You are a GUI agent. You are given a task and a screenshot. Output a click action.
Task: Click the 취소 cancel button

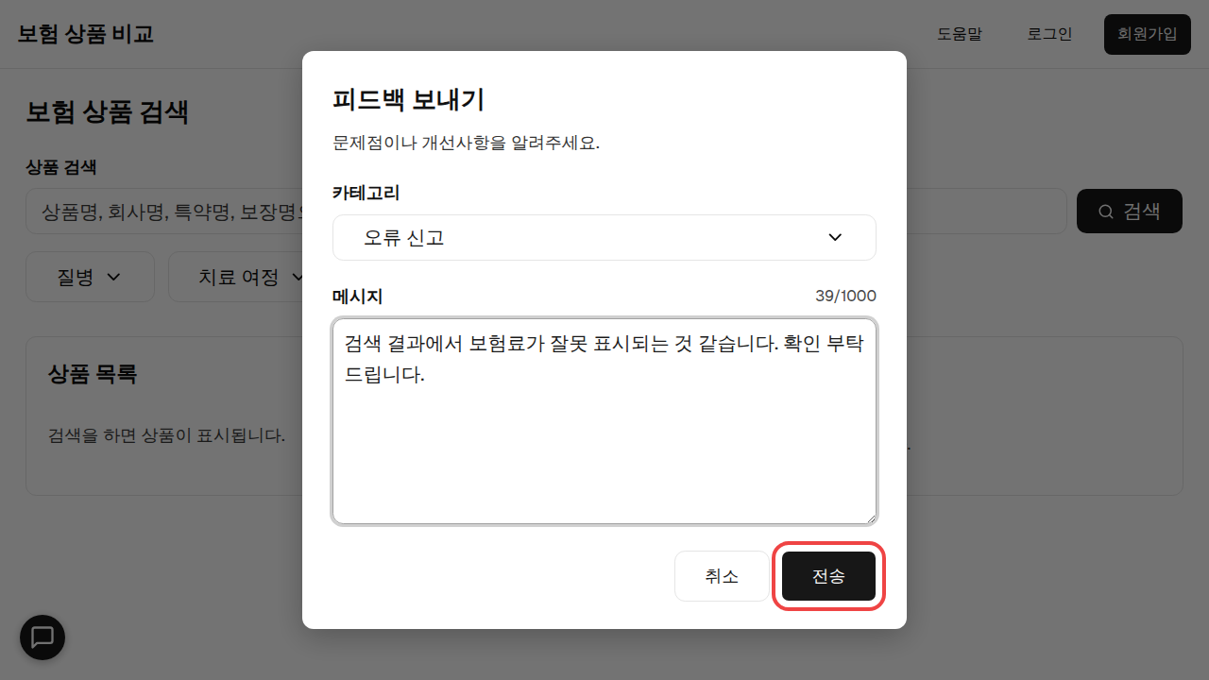[722, 576]
